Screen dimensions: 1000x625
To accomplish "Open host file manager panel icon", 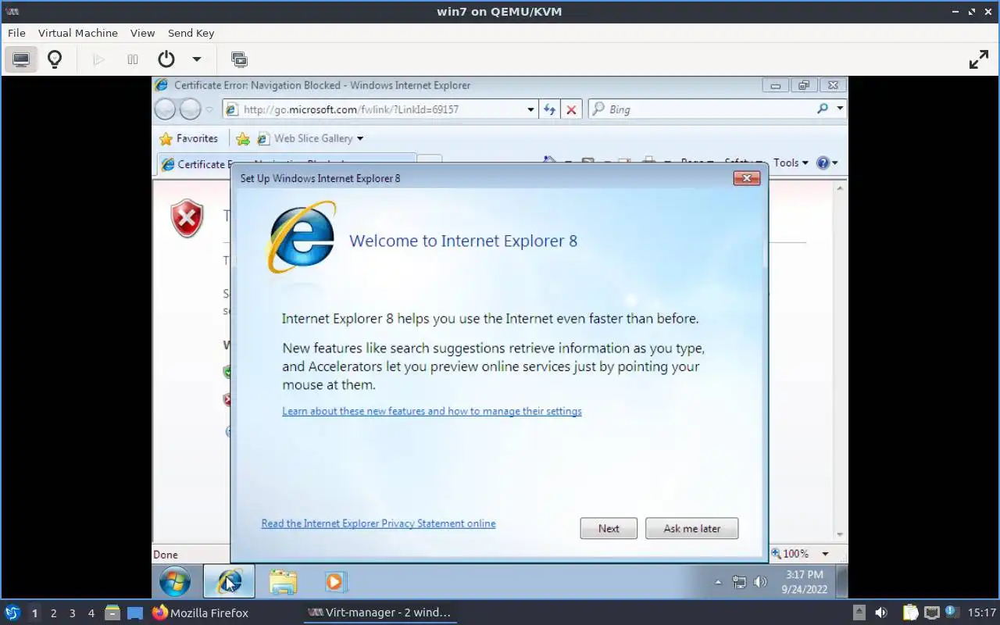I will coord(112,612).
